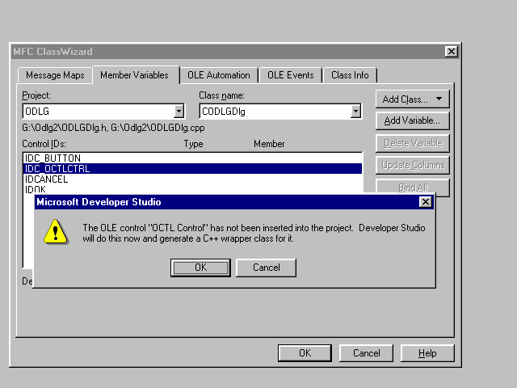
Task: Click the highlighted IDC_OCTLCTRL list entry
Action: coord(58,169)
